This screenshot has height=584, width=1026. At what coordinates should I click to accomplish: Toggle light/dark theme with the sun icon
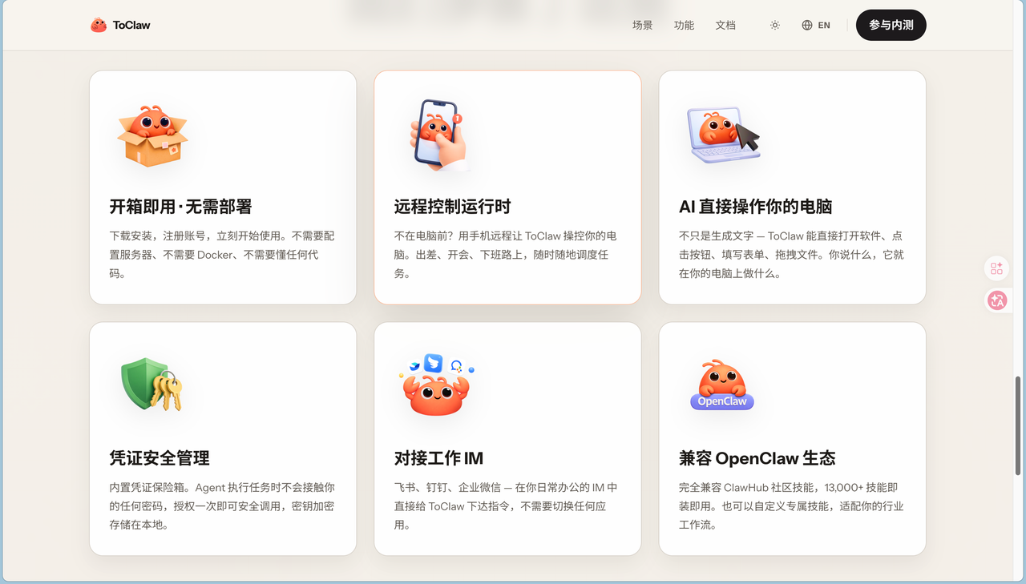[x=774, y=25]
